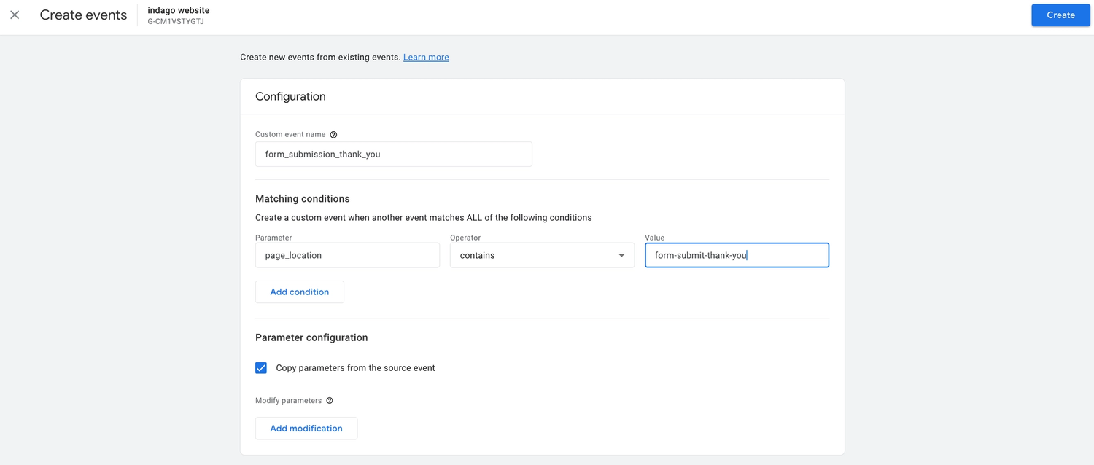Dismiss the Create events editor with the X
Screen dimensions: 1094x465
(15, 15)
